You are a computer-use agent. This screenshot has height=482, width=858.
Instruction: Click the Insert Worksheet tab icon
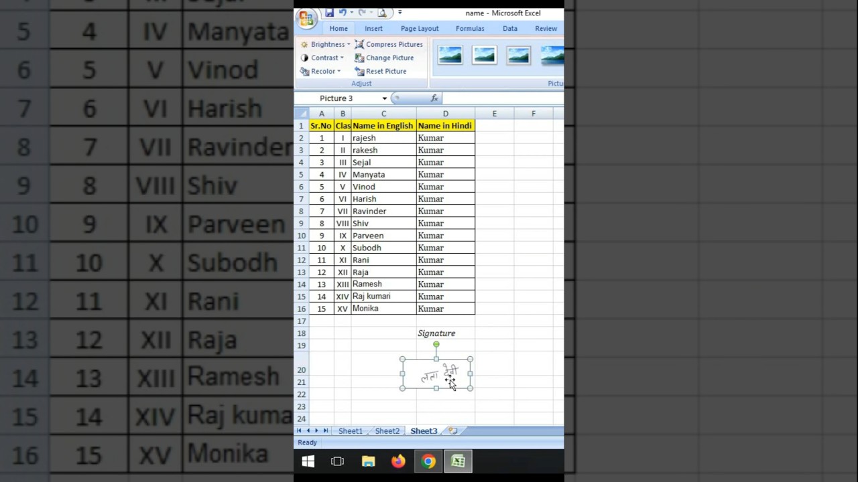(x=453, y=431)
